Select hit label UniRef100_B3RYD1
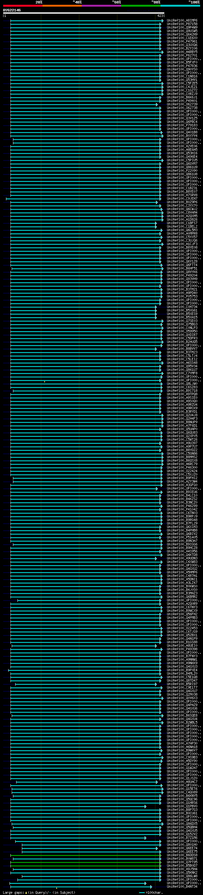The image size is (203, 895). click(182, 411)
